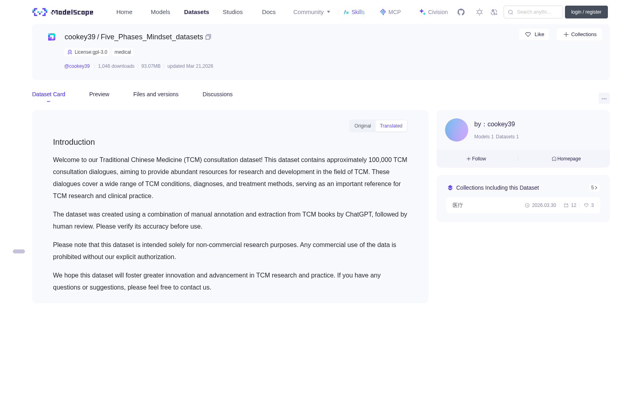
Task: Click the cookey39 gradient profile avatar
Action: [457, 130]
